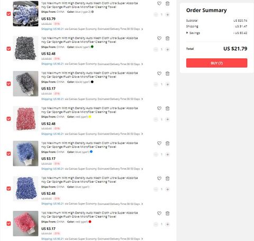Screen dimensions: 254x241
Task: Toggle checkbox for last red mitt
Action: coord(8,224)
